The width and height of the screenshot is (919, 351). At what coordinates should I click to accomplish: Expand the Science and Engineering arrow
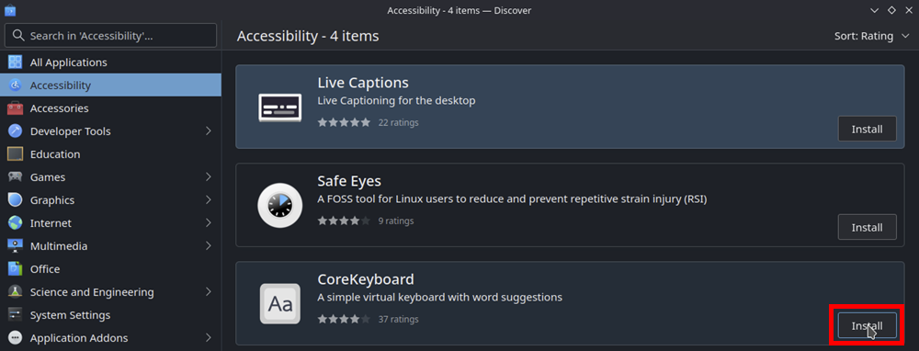[x=209, y=292]
